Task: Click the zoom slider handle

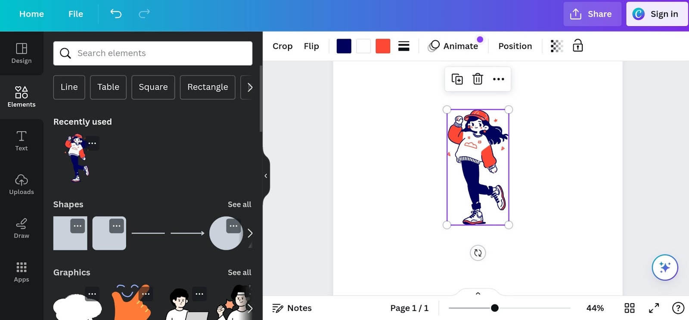Action: [x=495, y=308]
